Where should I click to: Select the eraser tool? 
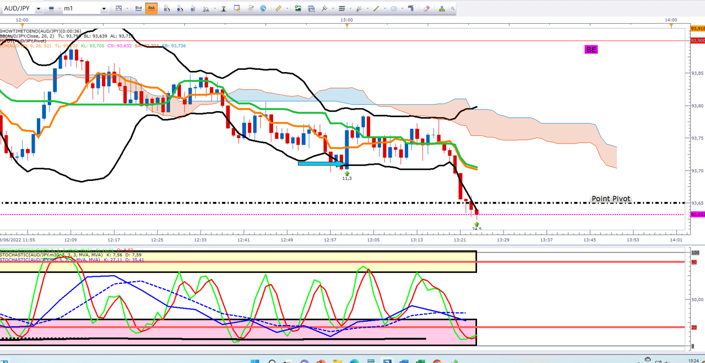click(x=427, y=8)
